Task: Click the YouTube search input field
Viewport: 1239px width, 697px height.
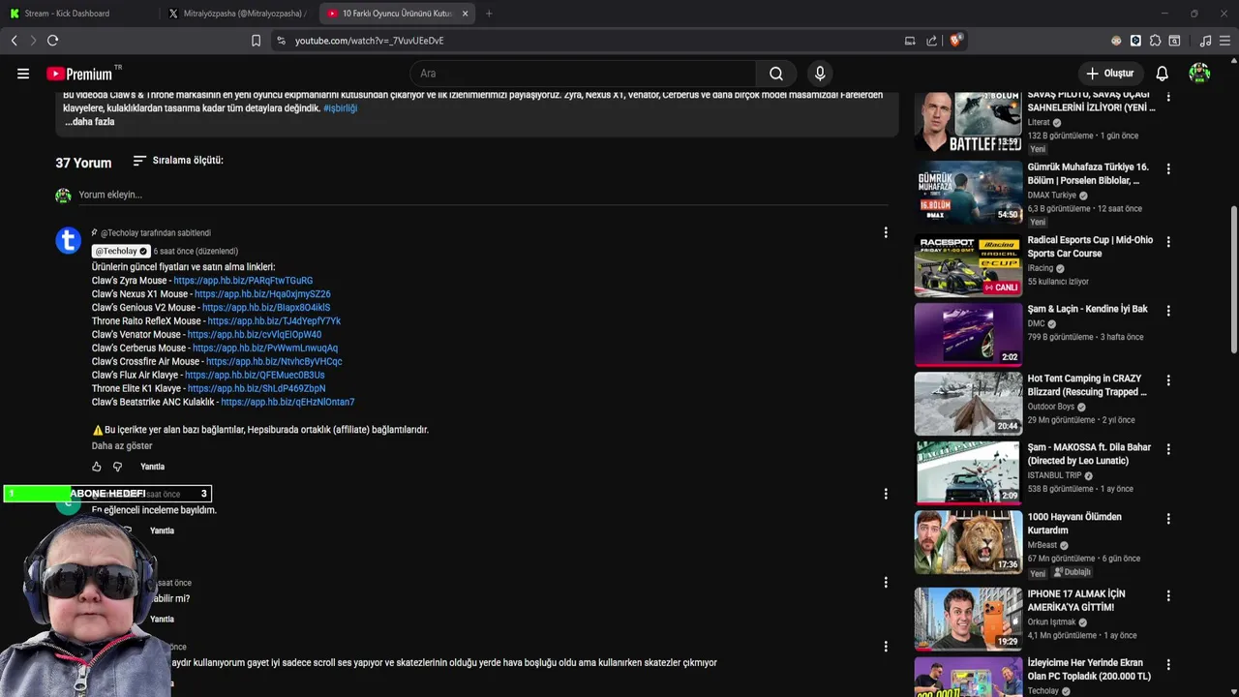Action: [x=584, y=74]
